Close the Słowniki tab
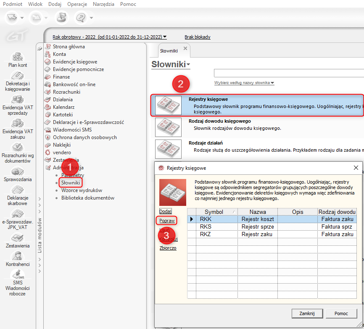This screenshot has width=364, height=329. click(x=185, y=48)
